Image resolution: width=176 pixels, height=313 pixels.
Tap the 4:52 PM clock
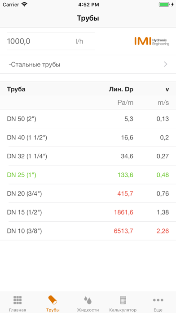point(88,5)
